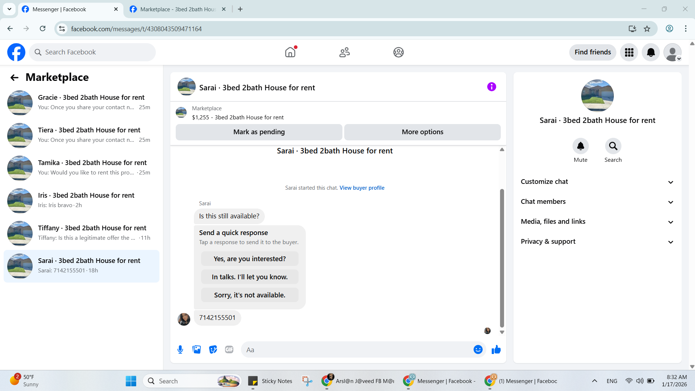
Task: Search within the conversation using the magnifier
Action: pyautogui.click(x=613, y=146)
